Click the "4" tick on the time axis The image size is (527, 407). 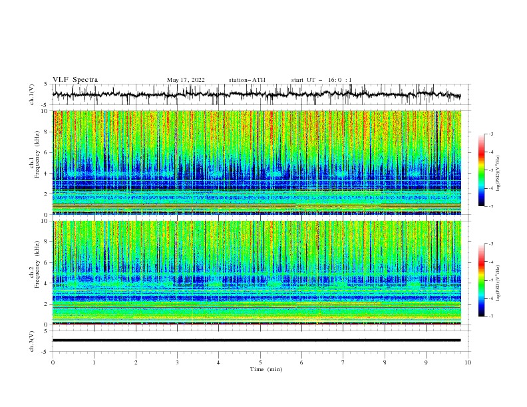tap(218, 362)
